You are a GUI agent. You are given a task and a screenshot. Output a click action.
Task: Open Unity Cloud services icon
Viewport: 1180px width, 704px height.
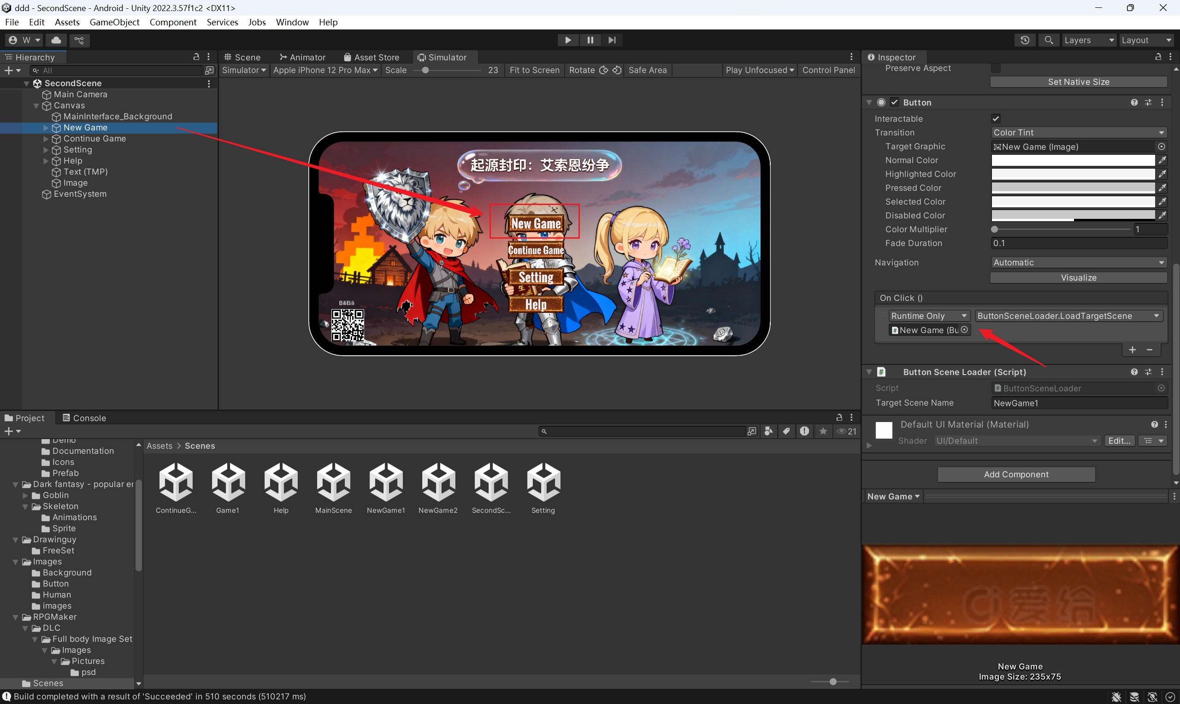56,41
